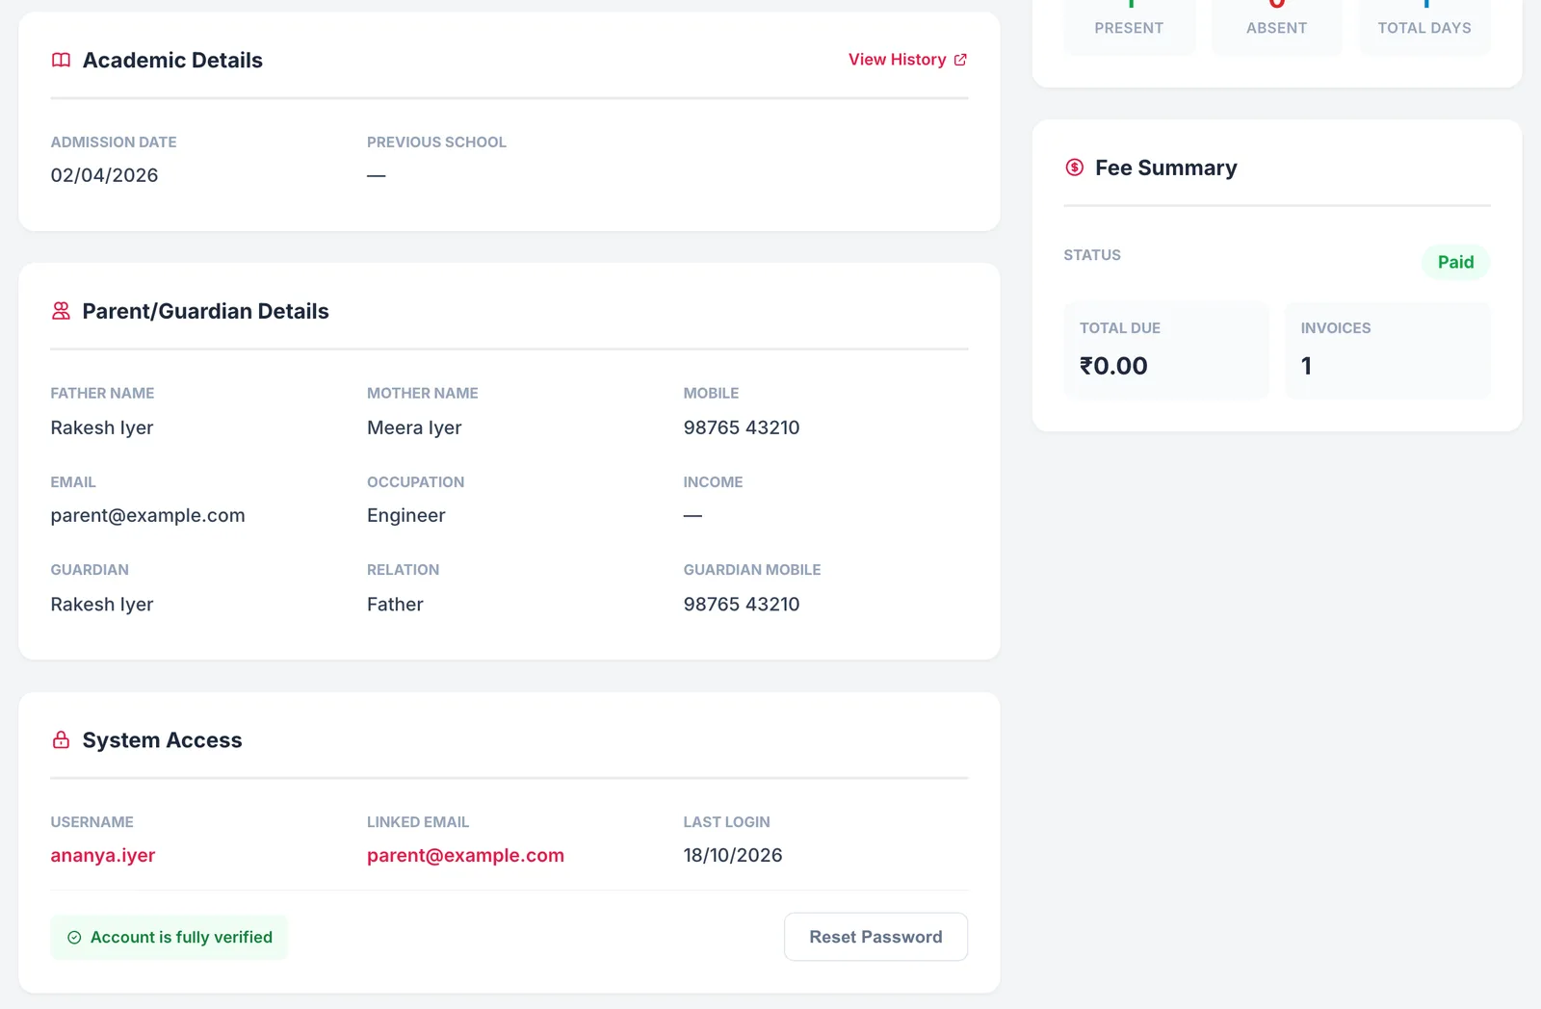Click the TOTAL DUE label
Viewport: 1541px width, 1009px height.
(x=1119, y=328)
